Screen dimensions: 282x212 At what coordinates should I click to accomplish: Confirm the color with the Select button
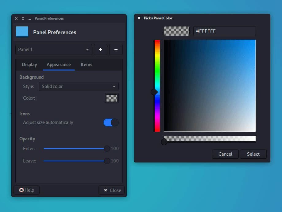(253, 154)
